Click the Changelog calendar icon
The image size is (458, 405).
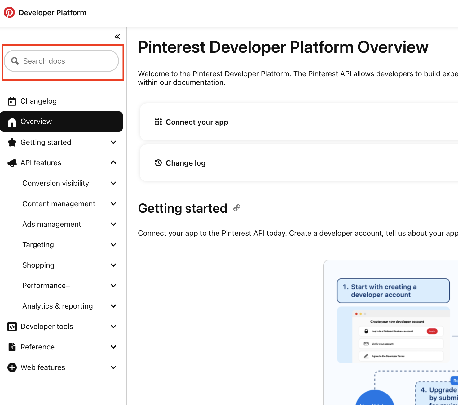tap(12, 101)
